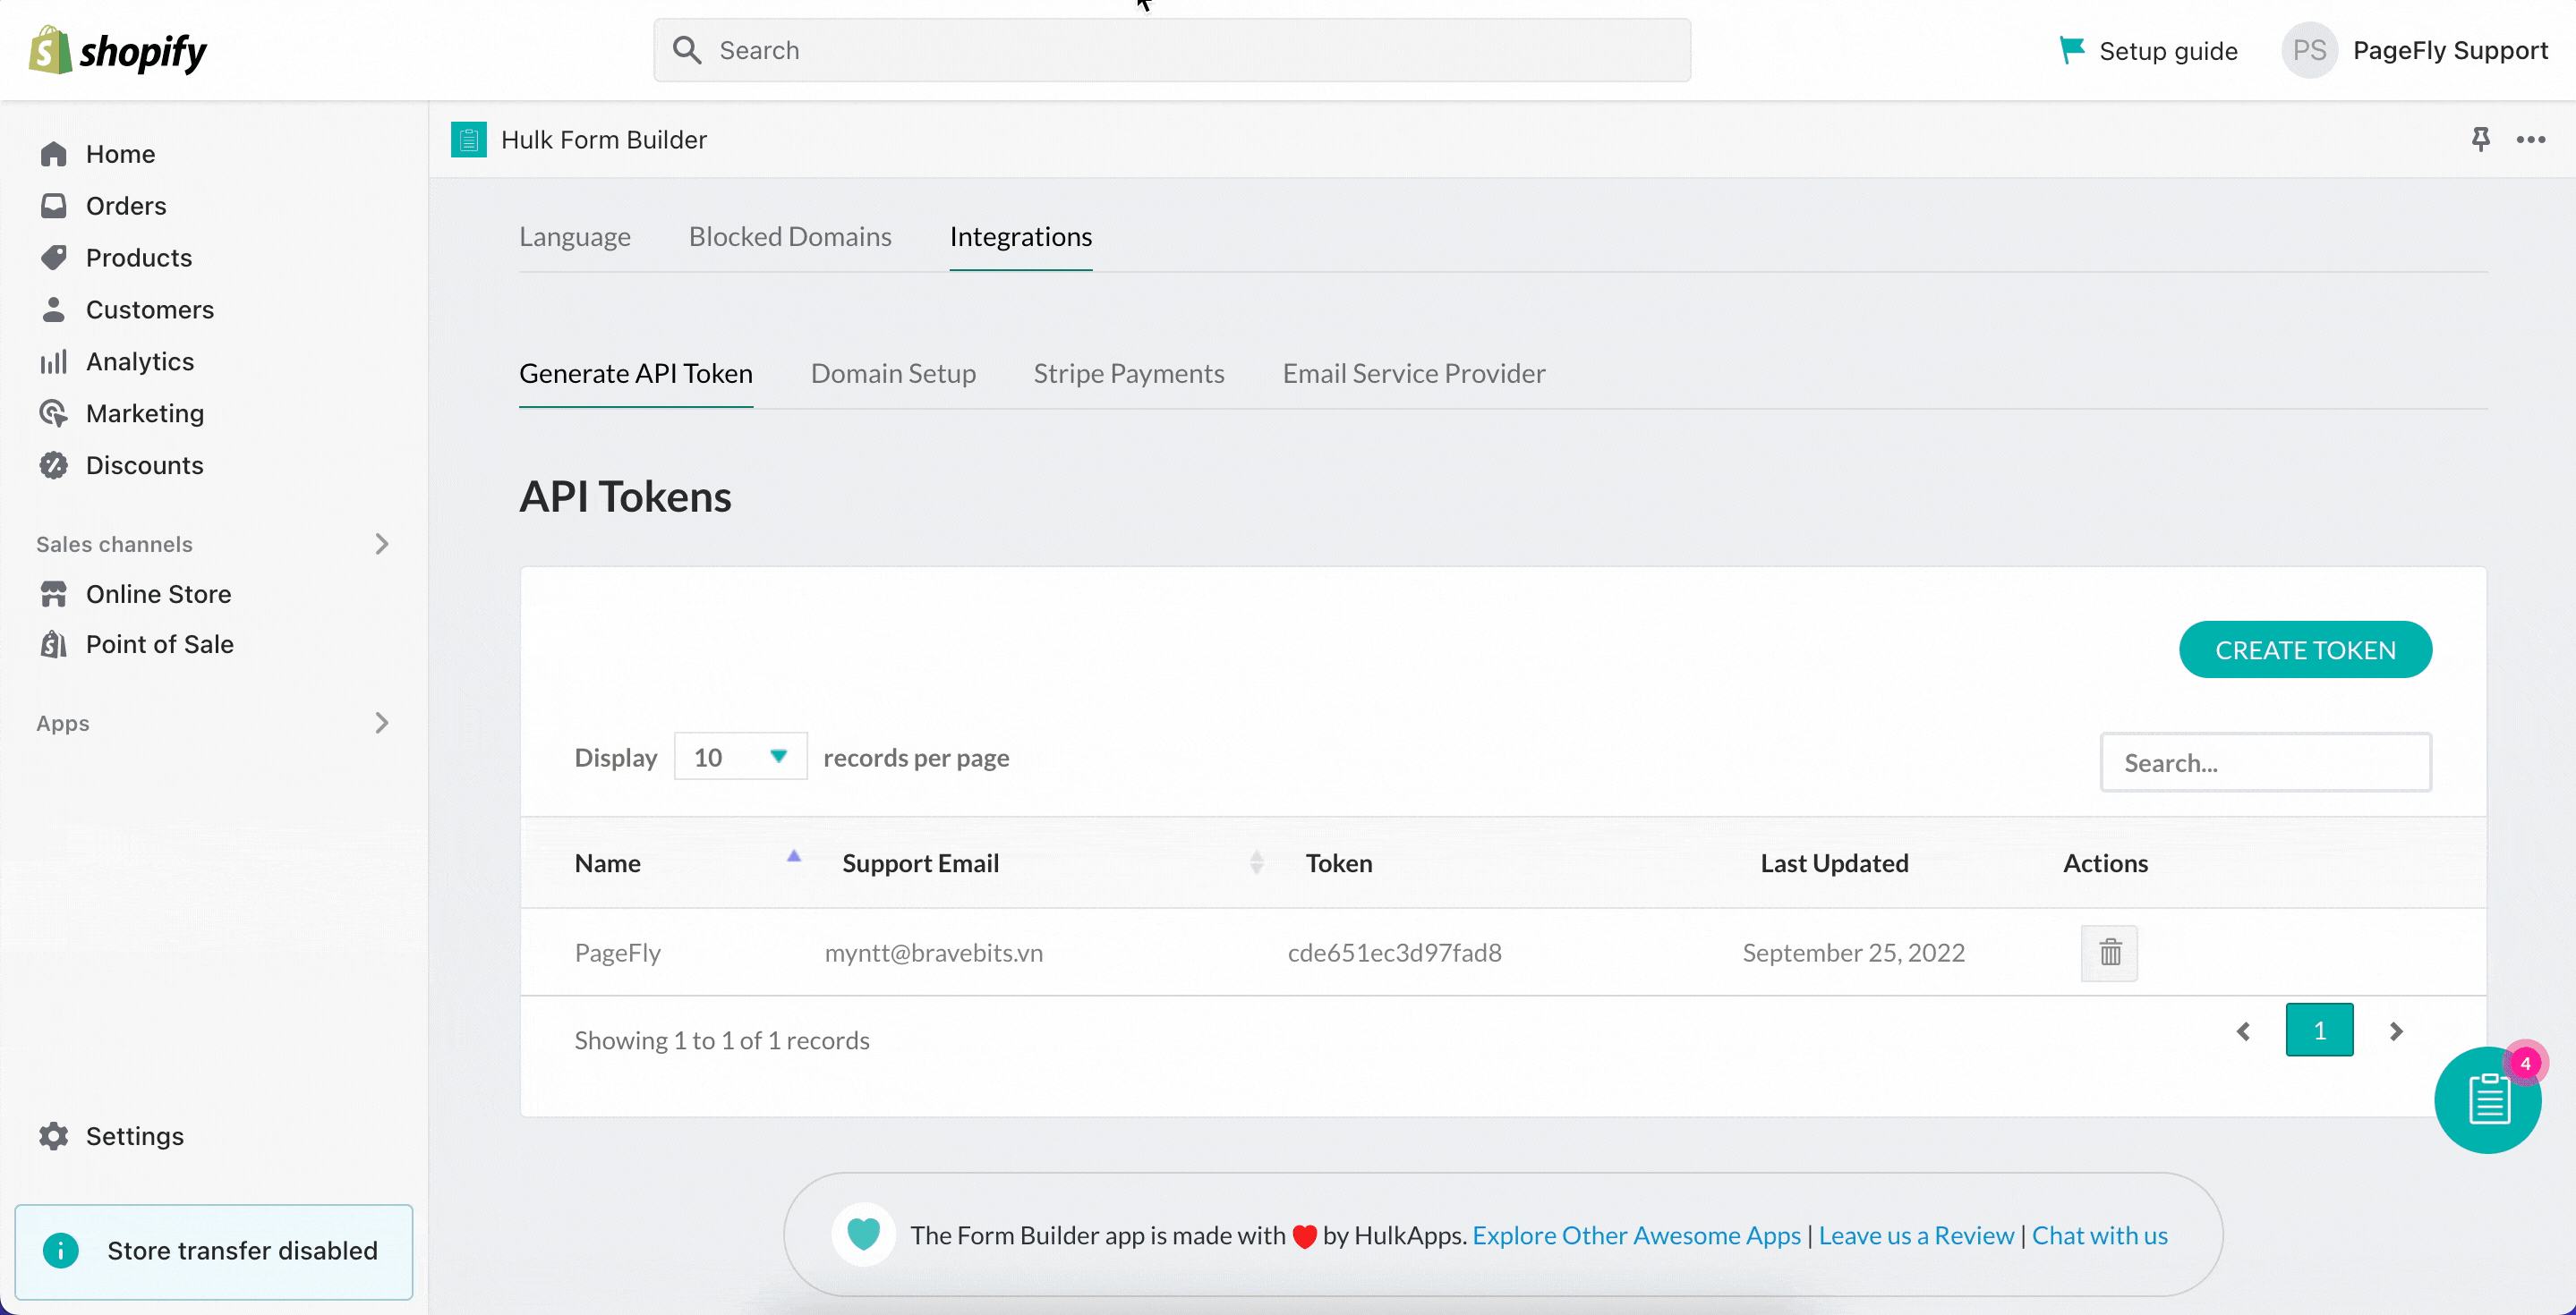Image resolution: width=2576 pixels, height=1315 pixels.
Task: Delete the PageFly token with trash icon
Action: coord(2109,954)
